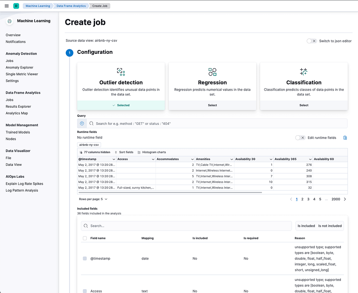Filter by Is included
The width and height of the screenshot is (358, 293).
pyautogui.click(x=306, y=226)
